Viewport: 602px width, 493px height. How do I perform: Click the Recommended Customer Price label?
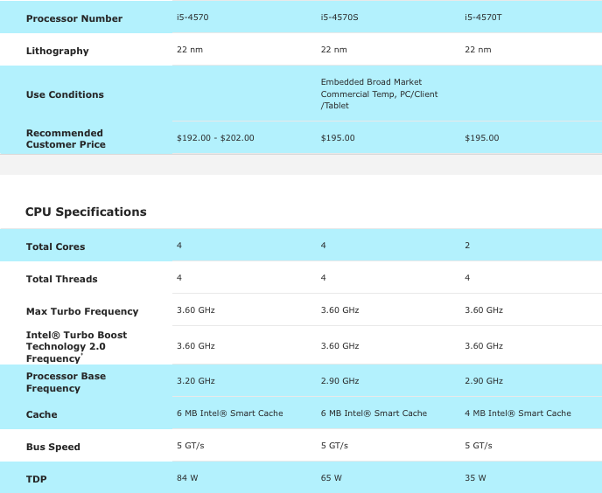[66, 138]
